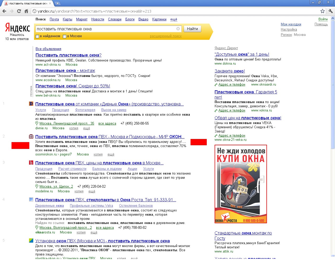Expand the 'ещё' services menu at top
335x268 pixels.
pos(174,19)
